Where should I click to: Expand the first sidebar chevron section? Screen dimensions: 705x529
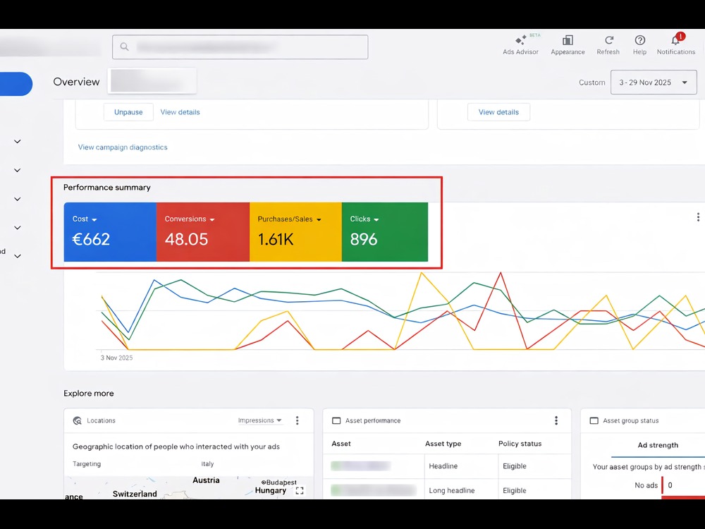[18, 141]
